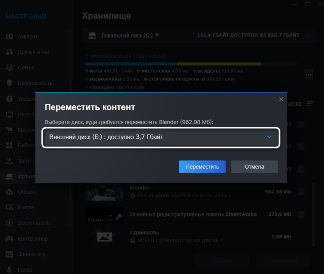324x274 pixels.
Task: Click the Steamworks thumbnail image
Action: click(104, 215)
